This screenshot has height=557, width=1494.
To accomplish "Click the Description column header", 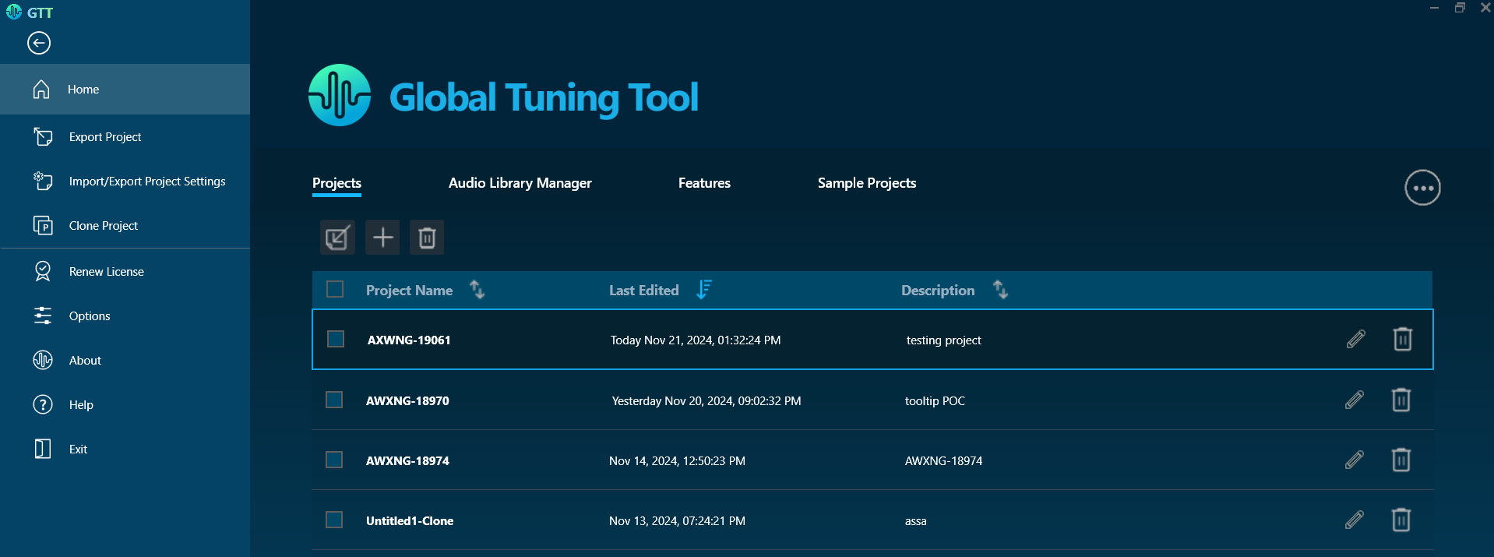I will click(x=938, y=291).
